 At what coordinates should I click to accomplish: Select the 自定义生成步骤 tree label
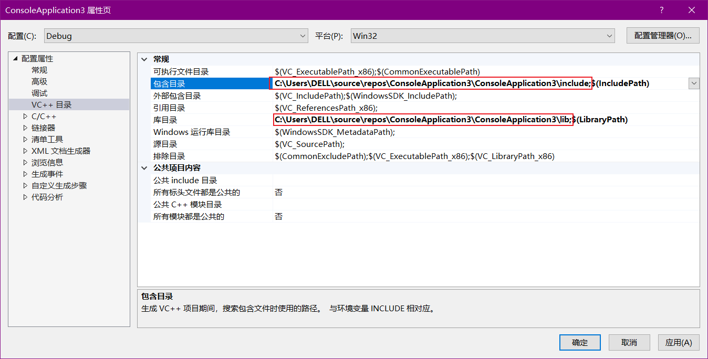click(x=59, y=185)
